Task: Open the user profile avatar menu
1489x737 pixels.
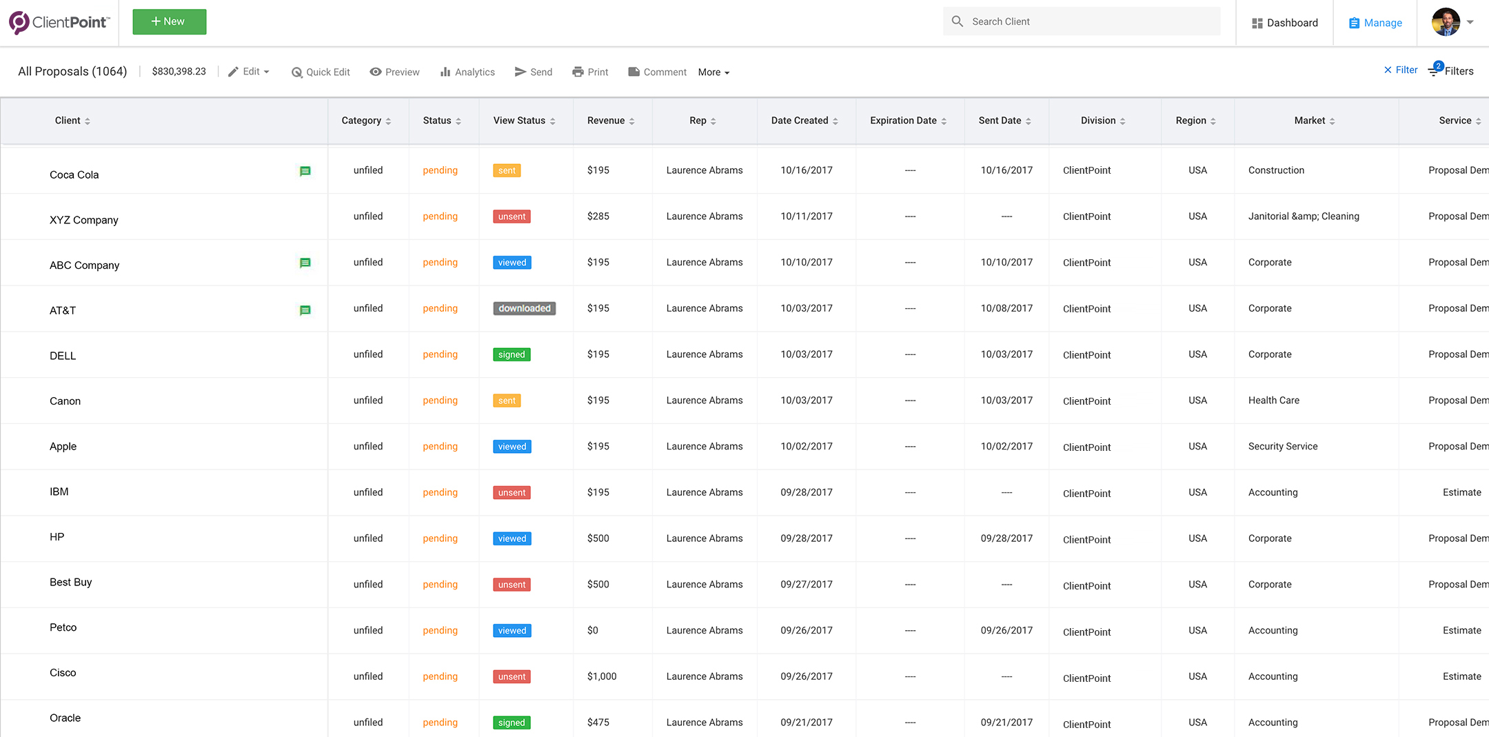Action: coord(1446,22)
